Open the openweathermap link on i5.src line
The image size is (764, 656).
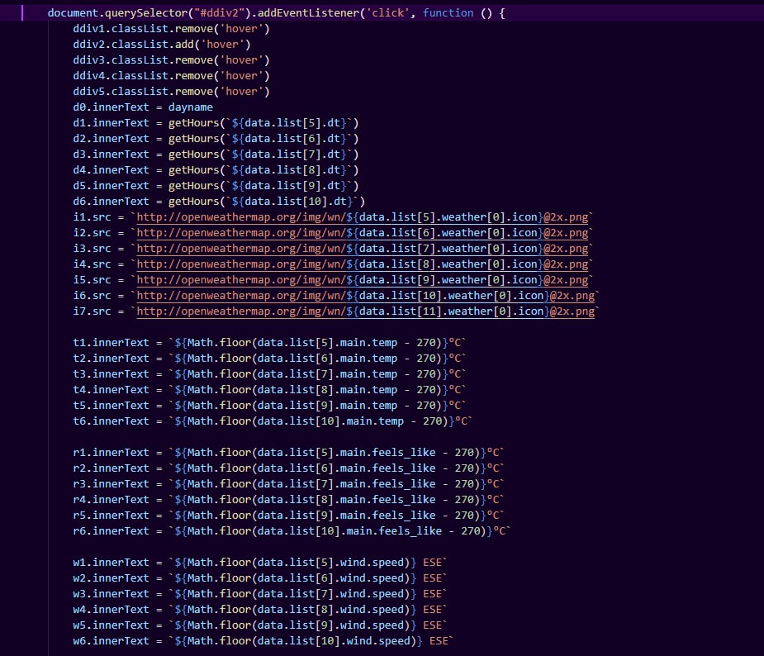pyautogui.click(x=363, y=280)
